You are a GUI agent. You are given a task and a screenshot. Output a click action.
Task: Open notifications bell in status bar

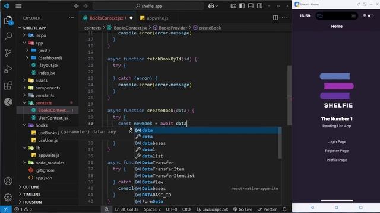pyautogui.click(x=284, y=209)
